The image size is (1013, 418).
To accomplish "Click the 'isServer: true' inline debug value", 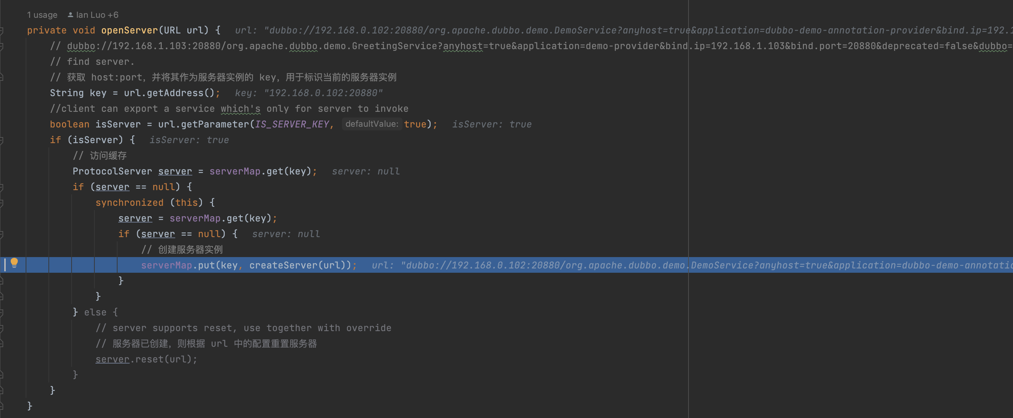I will [492, 124].
